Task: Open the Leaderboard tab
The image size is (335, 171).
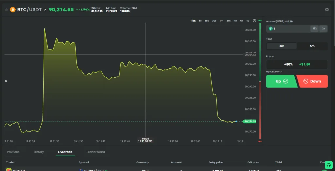Action: click(x=96, y=152)
